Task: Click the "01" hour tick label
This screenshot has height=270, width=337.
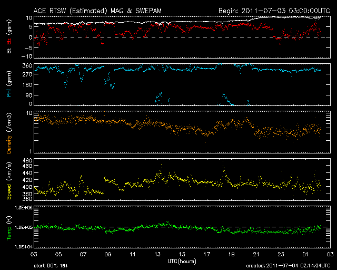Action: [305, 254]
